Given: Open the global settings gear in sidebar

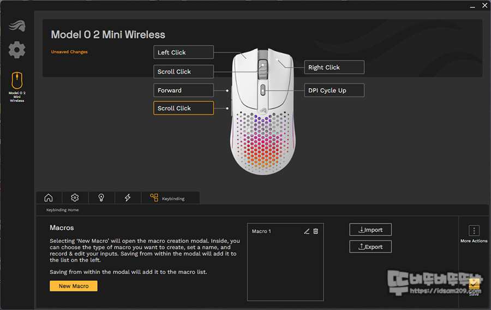Looking at the screenshot, I should pyautogui.click(x=17, y=50).
